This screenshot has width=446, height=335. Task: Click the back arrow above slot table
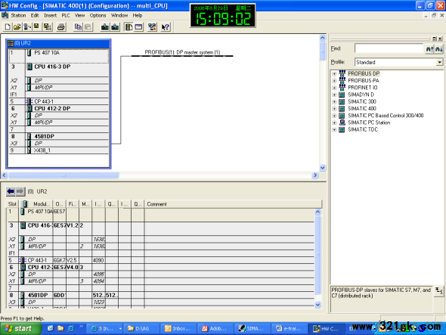11,191
